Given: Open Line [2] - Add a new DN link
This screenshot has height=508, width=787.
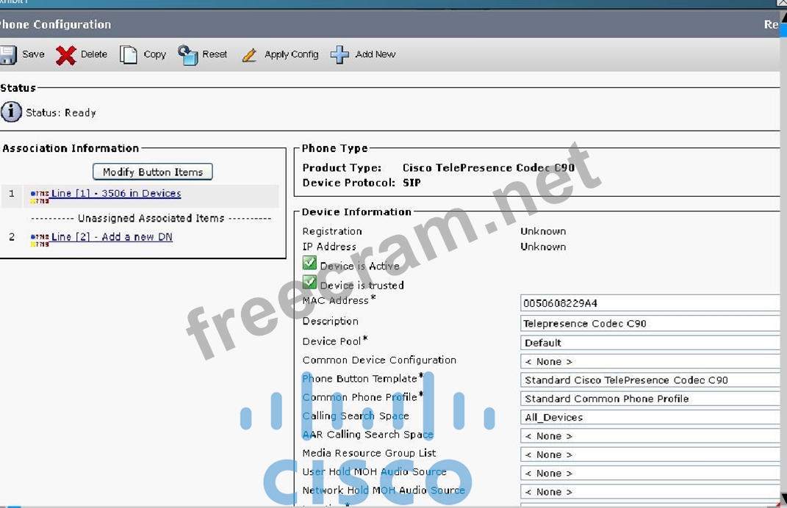Looking at the screenshot, I should [112, 237].
